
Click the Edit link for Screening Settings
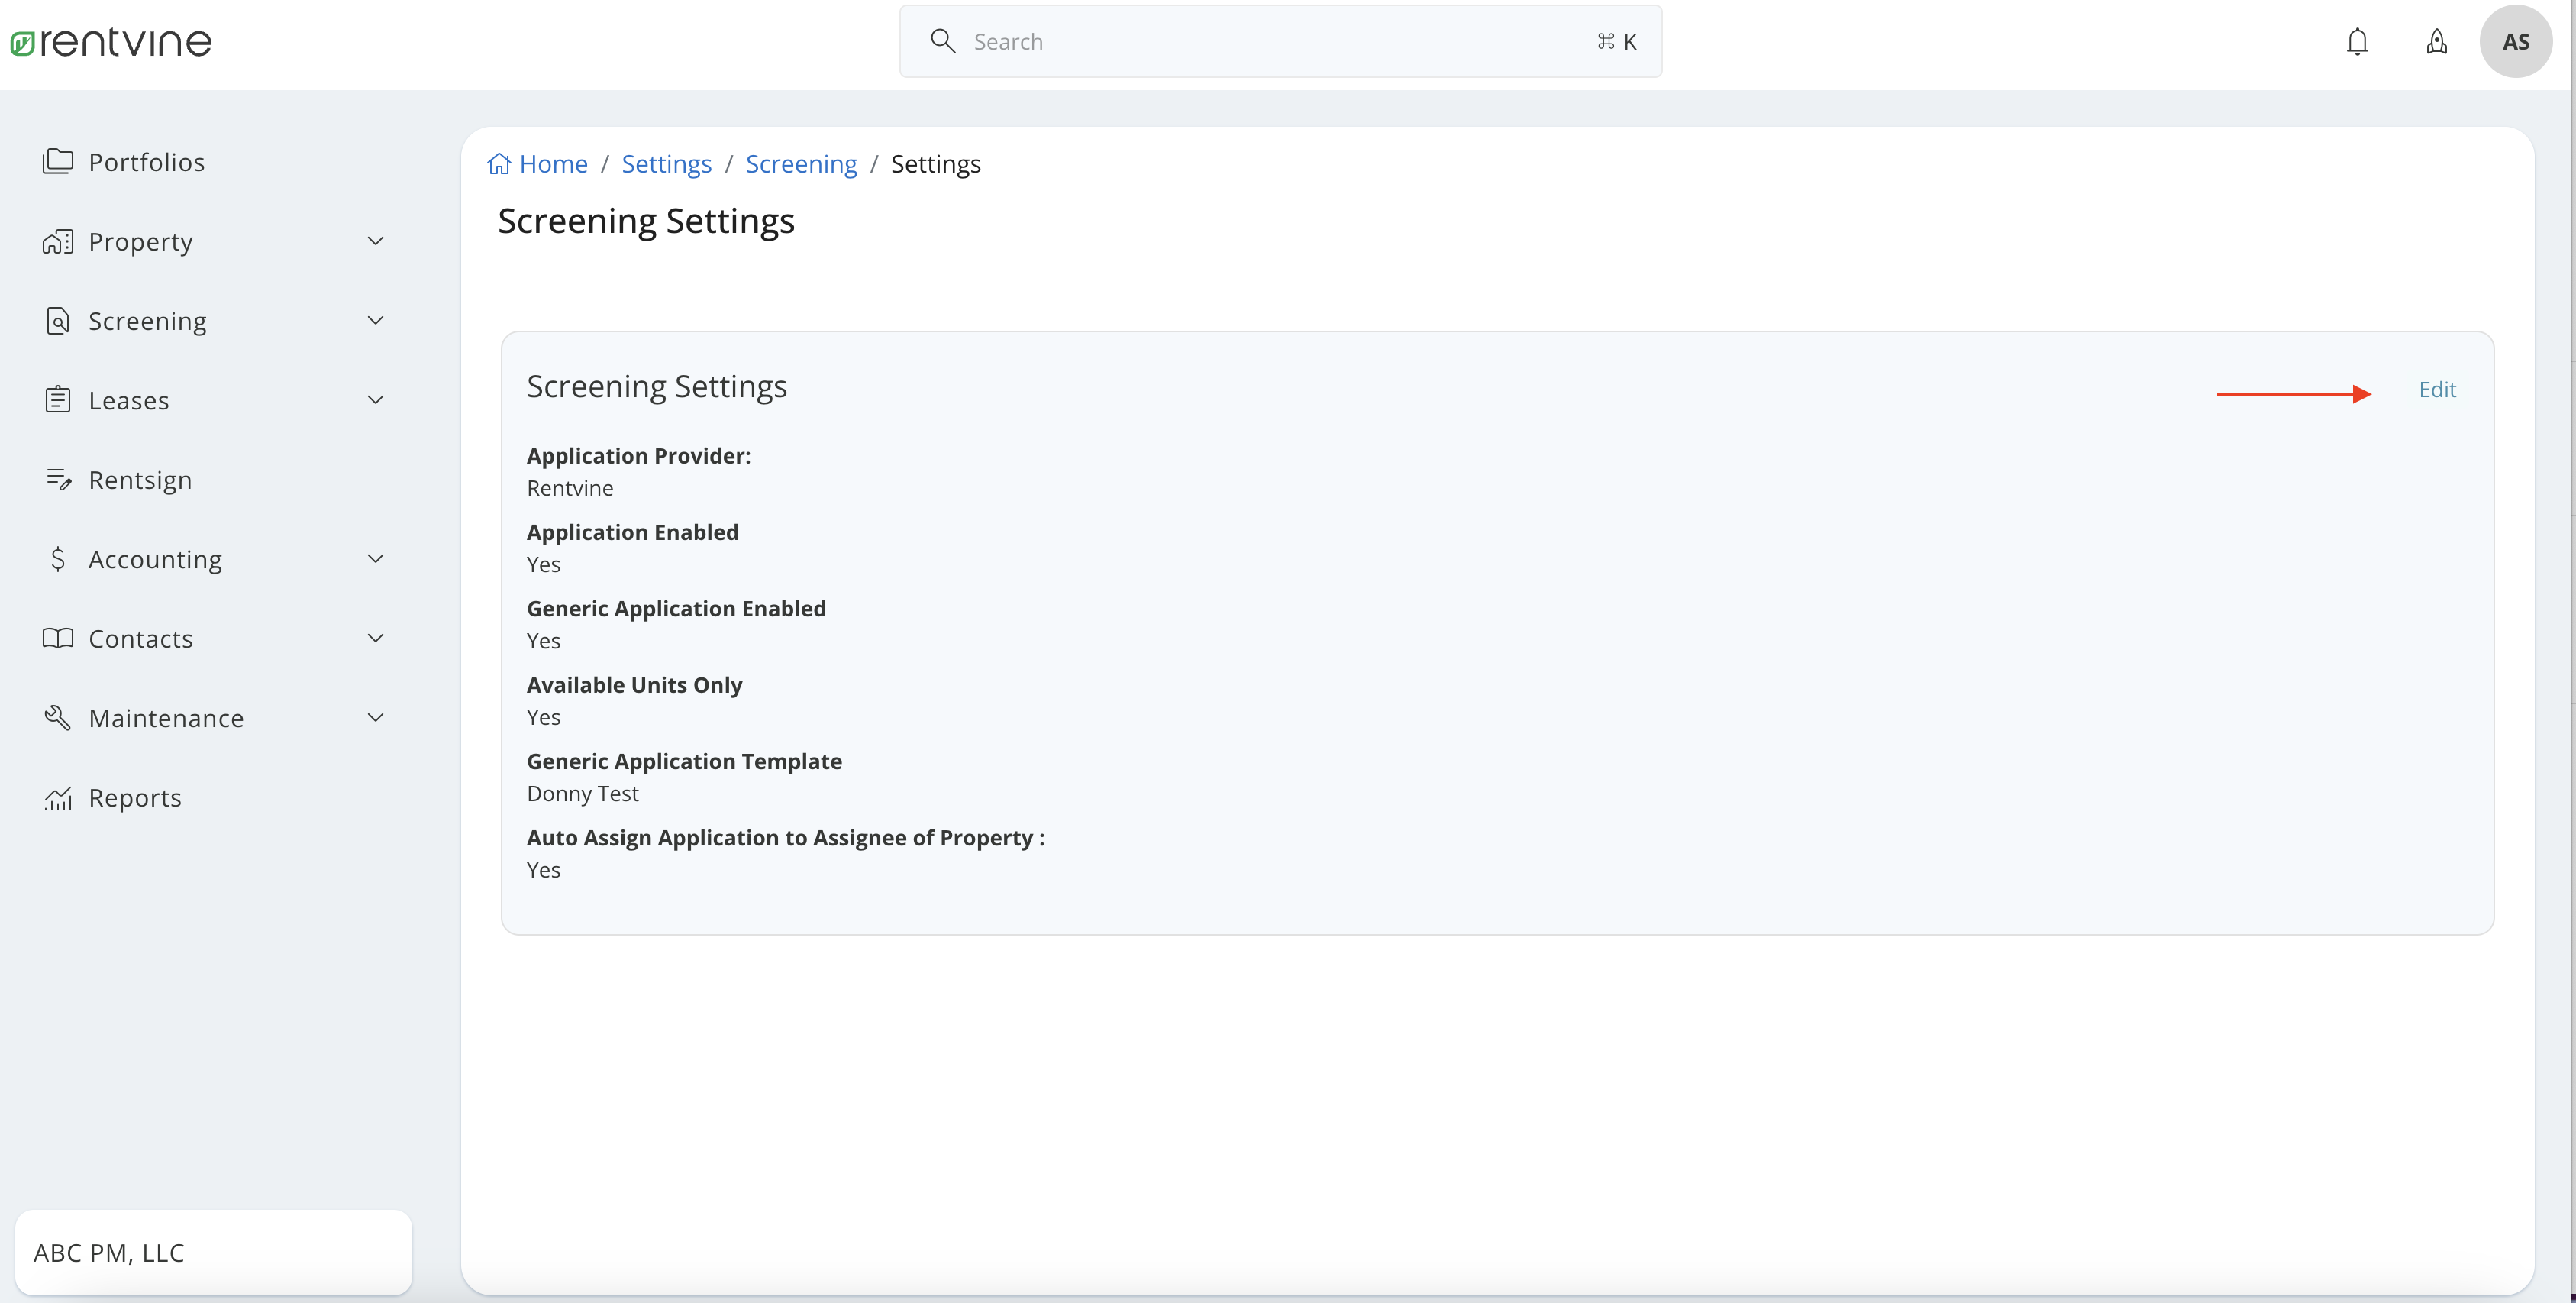2437,389
